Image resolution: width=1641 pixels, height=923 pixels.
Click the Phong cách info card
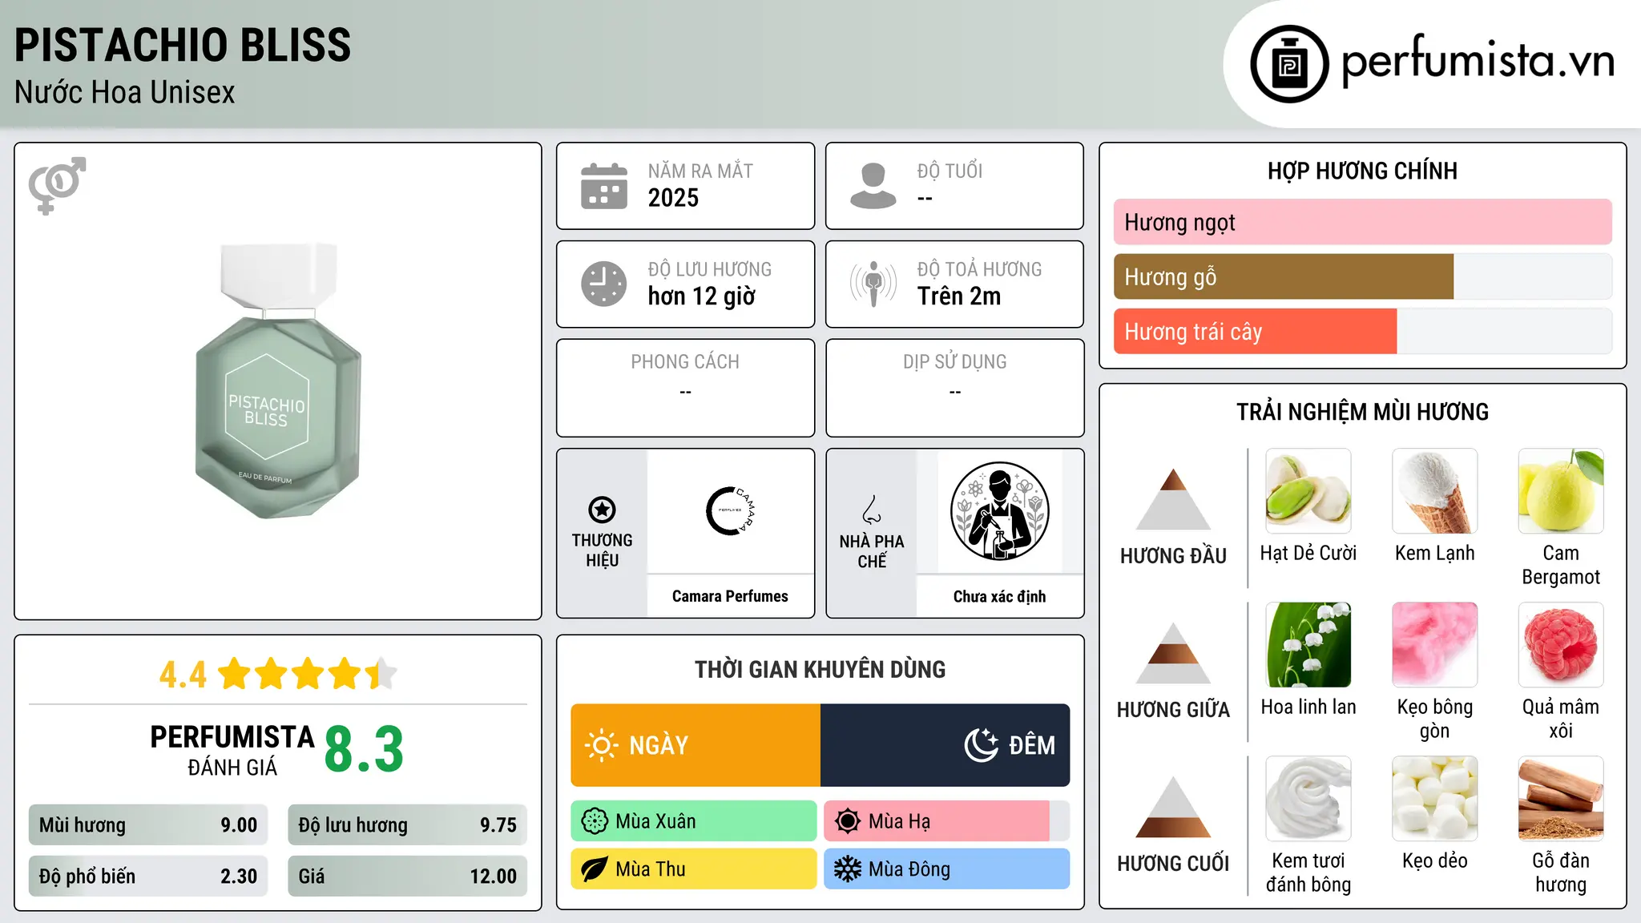[x=685, y=388]
